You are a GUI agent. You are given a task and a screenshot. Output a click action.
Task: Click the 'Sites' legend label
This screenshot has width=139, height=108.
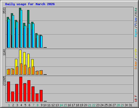click(x=136, y=65)
